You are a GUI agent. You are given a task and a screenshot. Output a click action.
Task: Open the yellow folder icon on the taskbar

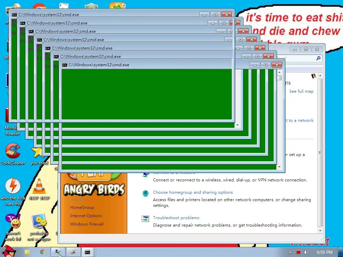tap(27, 252)
